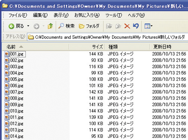The width and height of the screenshot is (188, 140).
Task: Open the ツール(T) menu
Action: (113, 15)
